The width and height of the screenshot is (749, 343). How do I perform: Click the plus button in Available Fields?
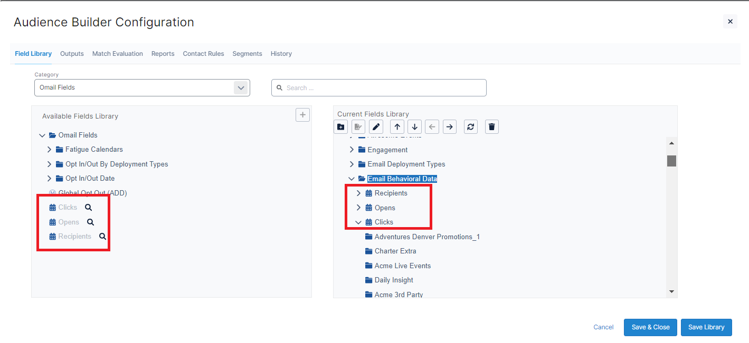(302, 115)
